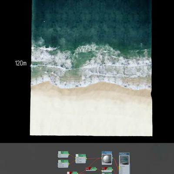Click the right red bitmap node's output socket
The width and height of the screenshot is (174, 174).
tap(113, 169)
